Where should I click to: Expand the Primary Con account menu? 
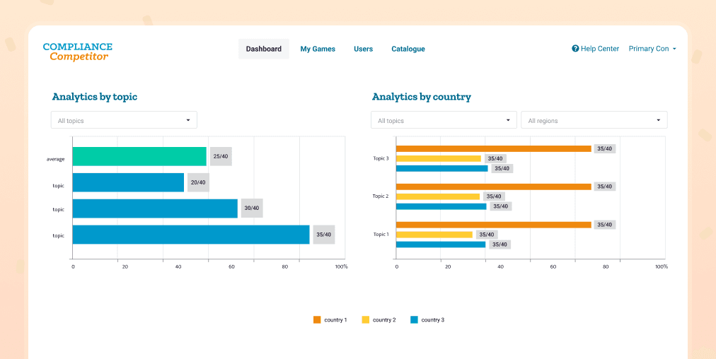pos(652,49)
